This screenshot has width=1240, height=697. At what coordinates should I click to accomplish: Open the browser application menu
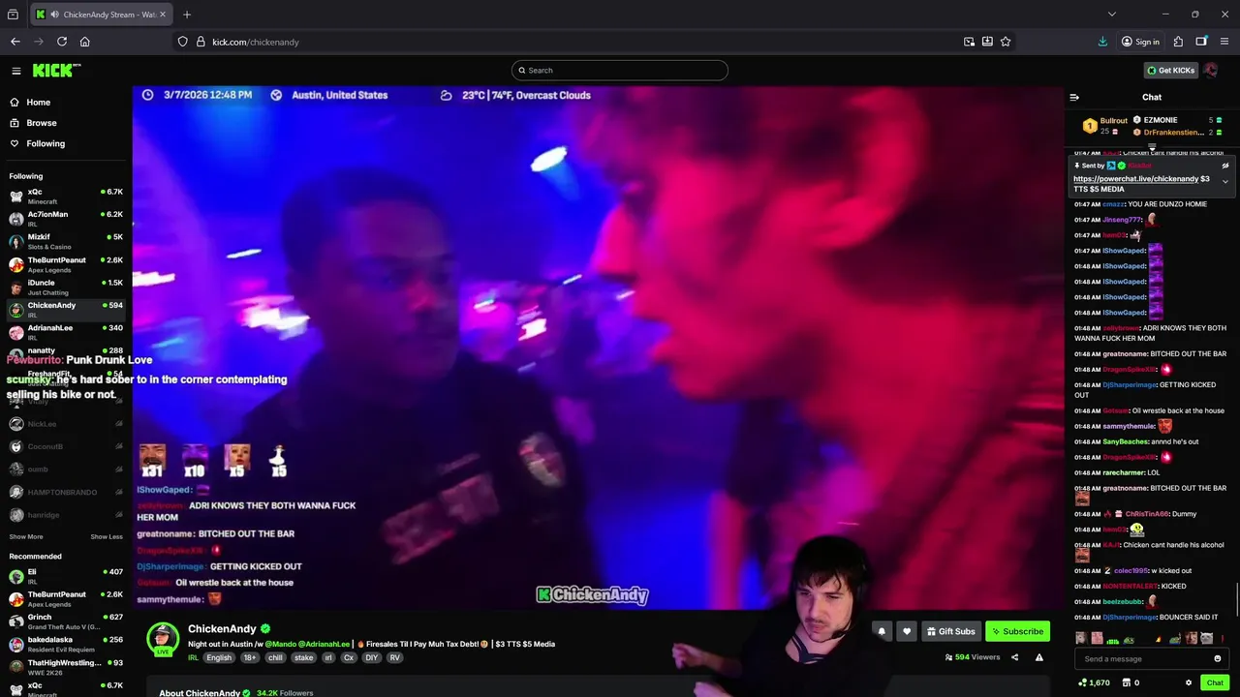point(1224,42)
